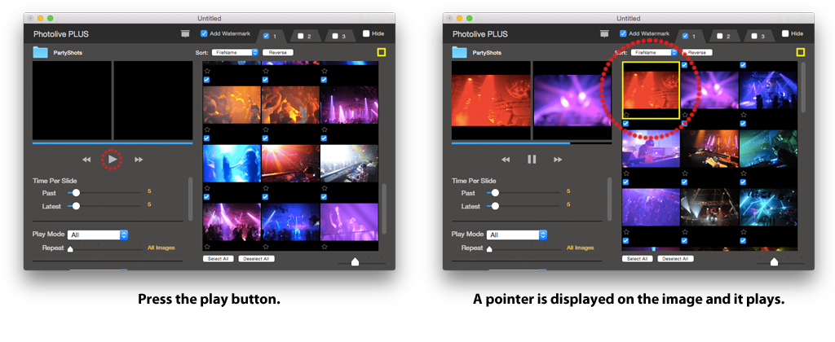Check the Hide checkbox in right window
835x342 pixels.
coord(785,33)
